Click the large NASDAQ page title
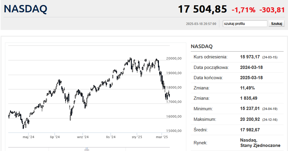 tap(26, 9)
